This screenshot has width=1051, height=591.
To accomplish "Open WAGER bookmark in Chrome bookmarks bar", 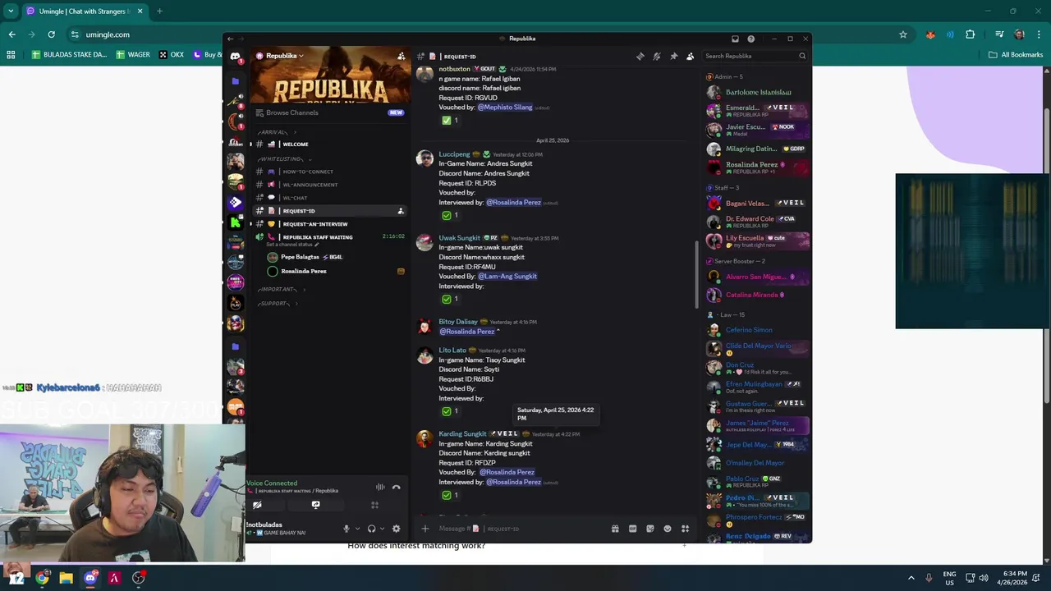I will pos(132,55).
